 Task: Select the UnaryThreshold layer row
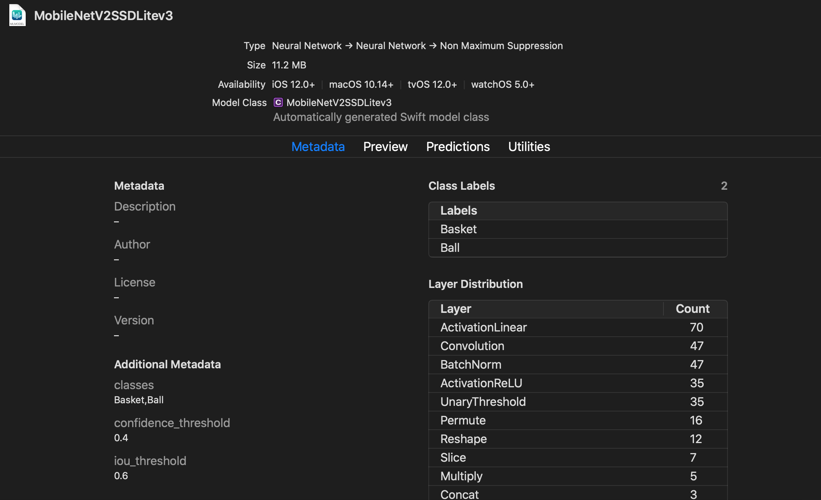tap(483, 402)
